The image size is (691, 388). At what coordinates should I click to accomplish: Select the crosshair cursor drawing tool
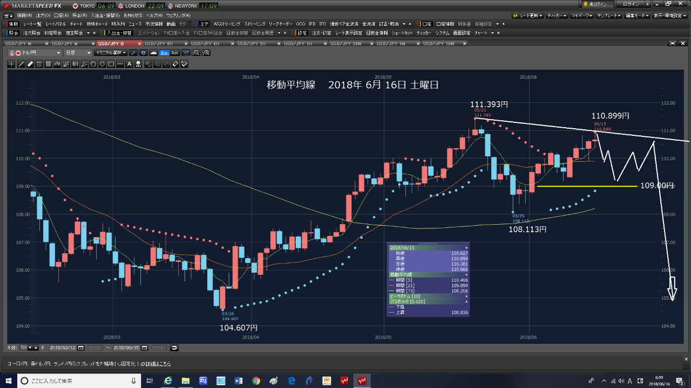point(12,64)
